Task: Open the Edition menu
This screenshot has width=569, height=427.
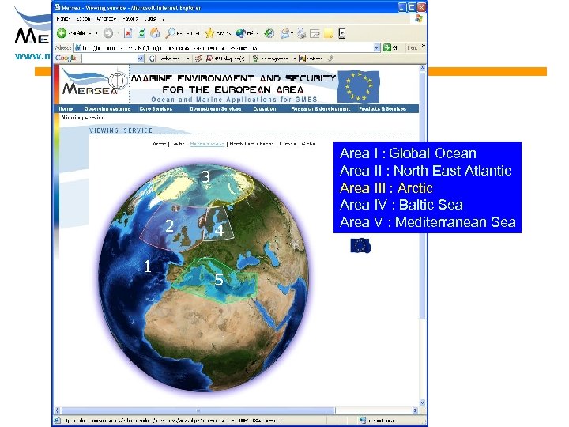Action: [83, 18]
